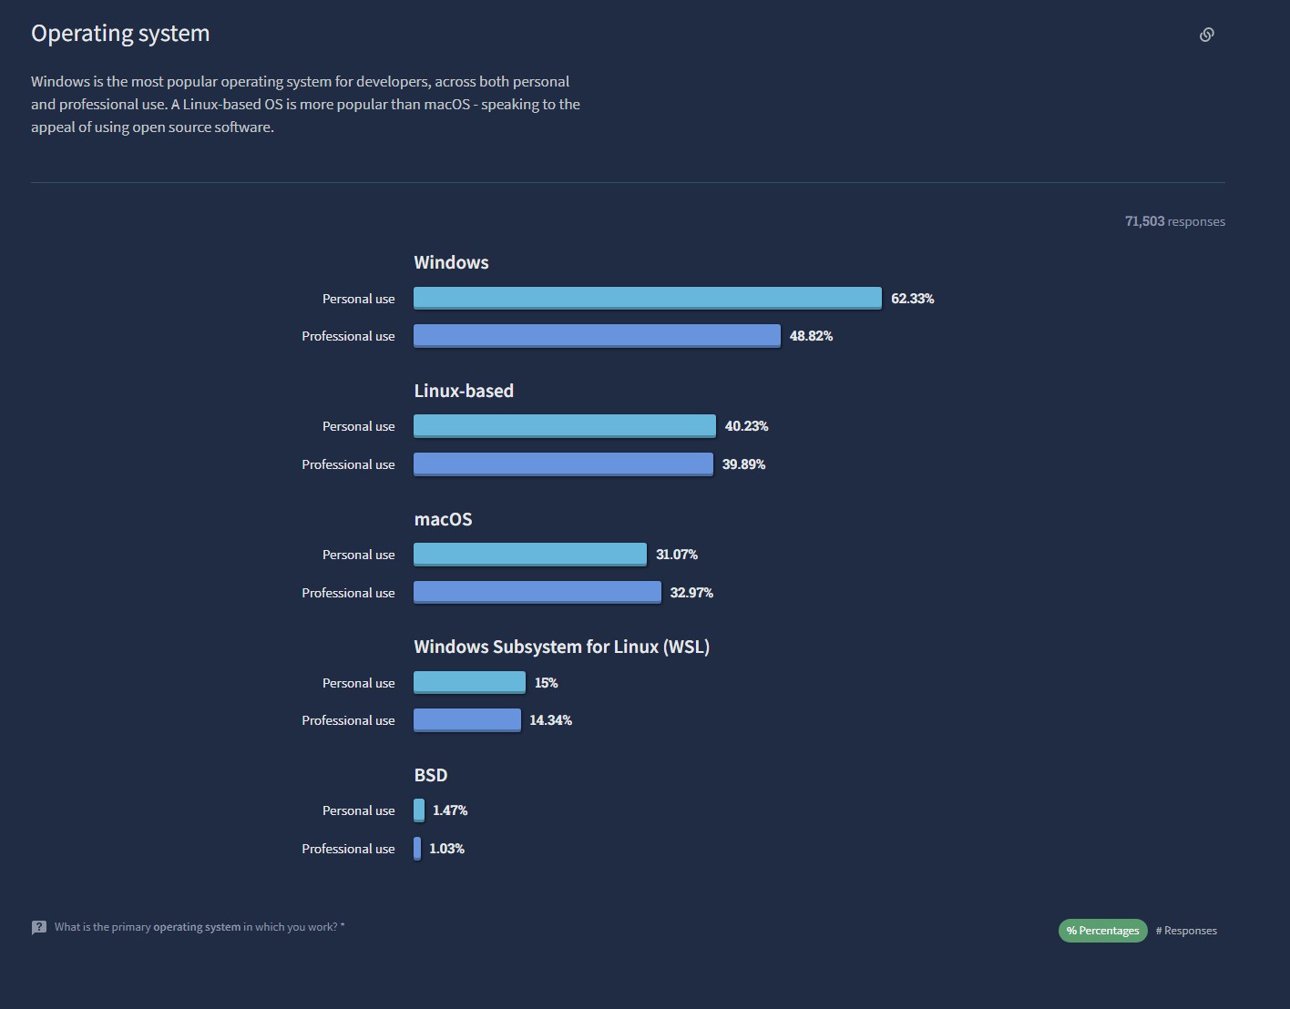The height and width of the screenshot is (1009, 1290).
Task: Select the Linux-based Personal use 40.23% bar
Action: [x=564, y=426]
